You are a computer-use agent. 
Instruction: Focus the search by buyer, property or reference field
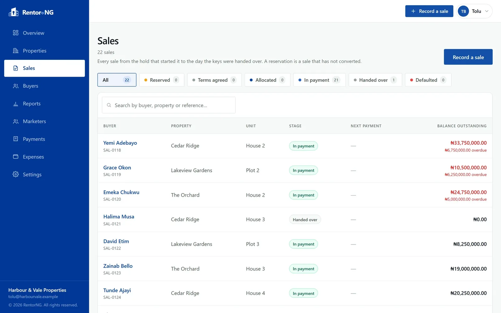point(168,105)
